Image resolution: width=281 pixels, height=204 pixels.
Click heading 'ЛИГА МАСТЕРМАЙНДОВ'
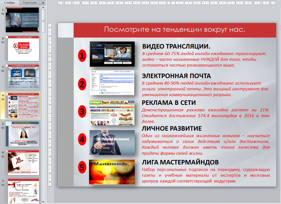tap(180, 162)
